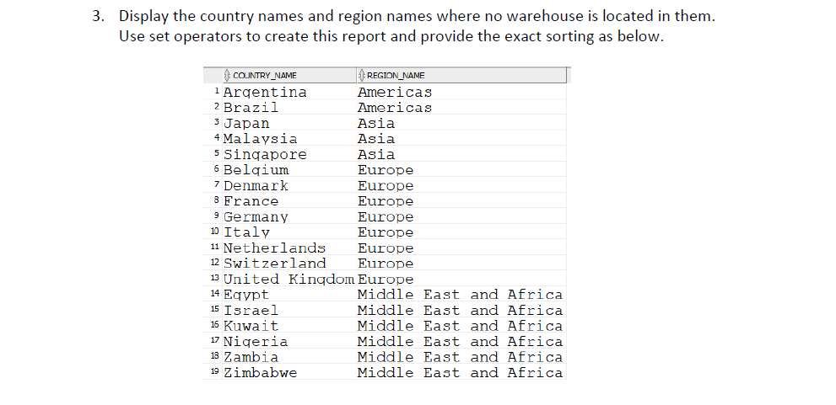The height and width of the screenshot is (405, 836).
Task: Select the United Kingdom cell
Action: point(289,280)
